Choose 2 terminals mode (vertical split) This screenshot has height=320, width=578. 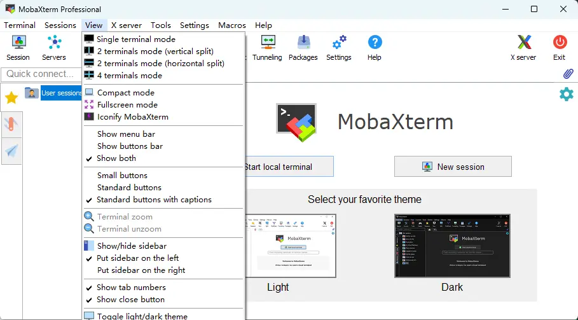(x=163, y=52)
